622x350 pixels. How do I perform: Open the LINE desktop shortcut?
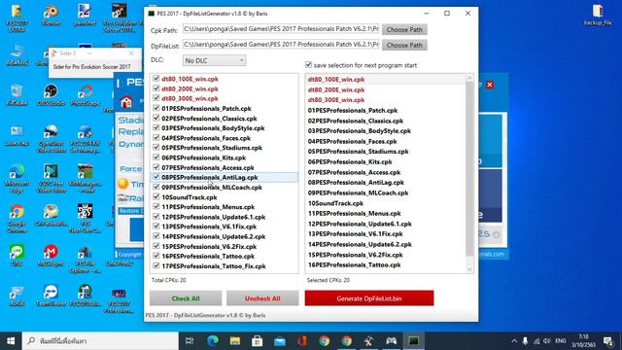(x=17, y=255)
